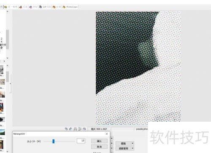Switch to the 页面 tab
The width and height of the screenshot is (211, 153).
click(24, 7)
